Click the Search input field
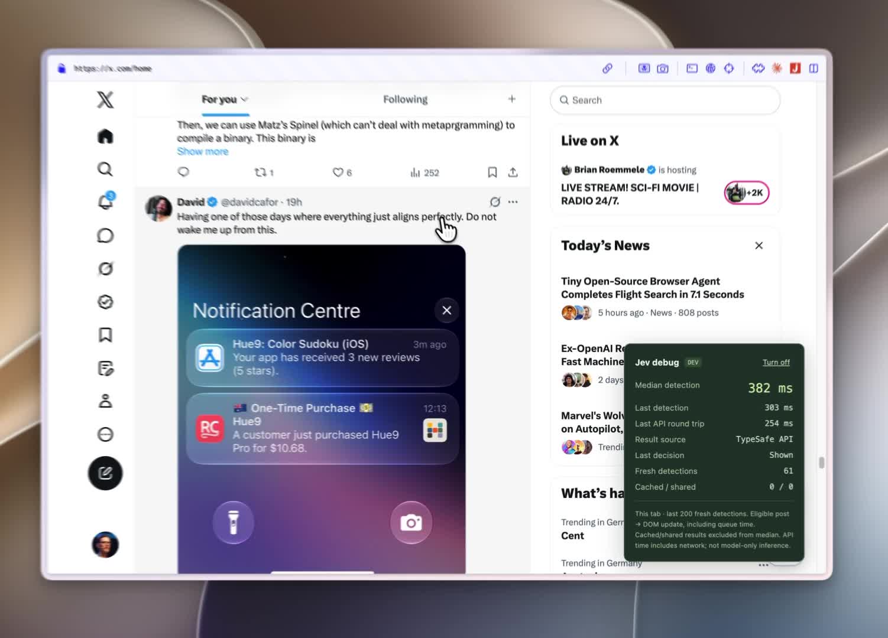The width and height of the screenshot is (888, 638). click(x=665, y=100)
